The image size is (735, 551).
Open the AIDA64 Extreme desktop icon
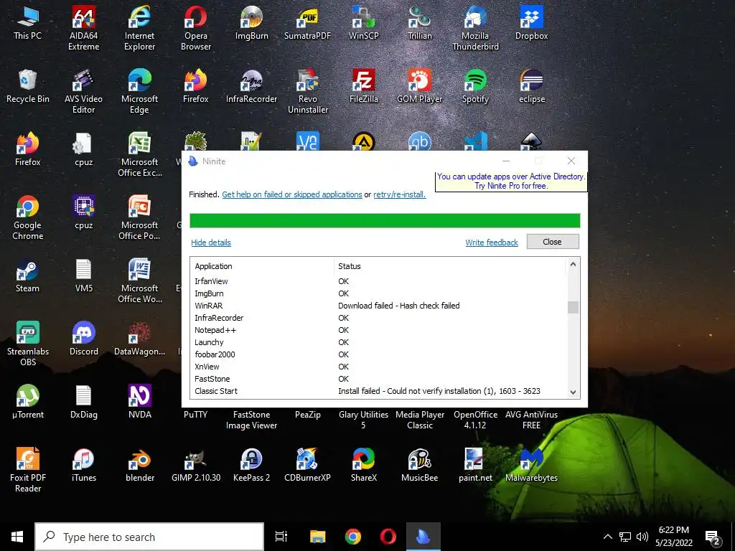[x=83, y=28]
